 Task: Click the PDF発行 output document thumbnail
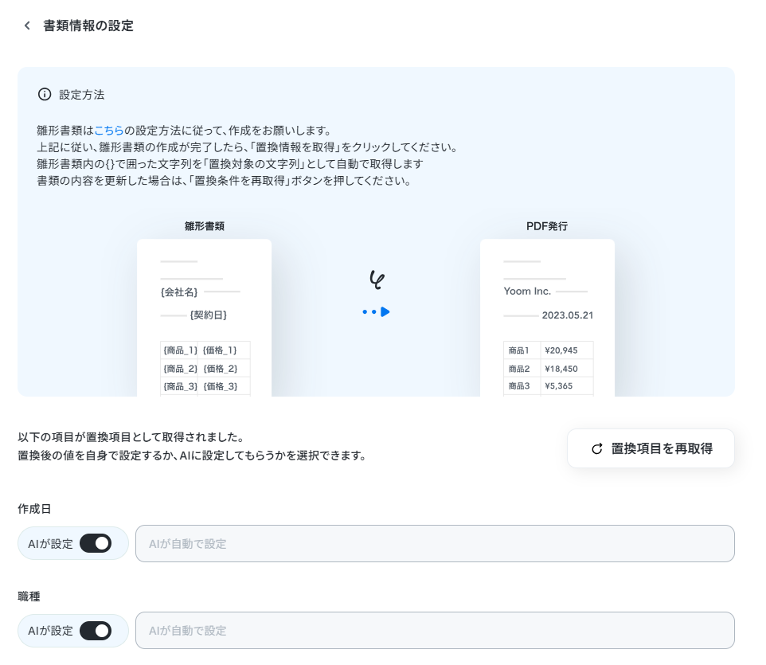click(x=547, y=318)
